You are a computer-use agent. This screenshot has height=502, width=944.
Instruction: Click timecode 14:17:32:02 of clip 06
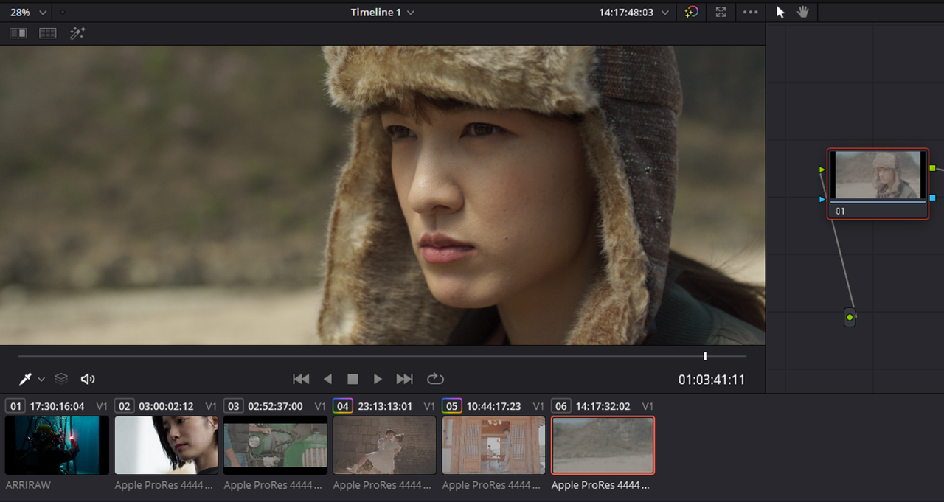coord(603,406)
